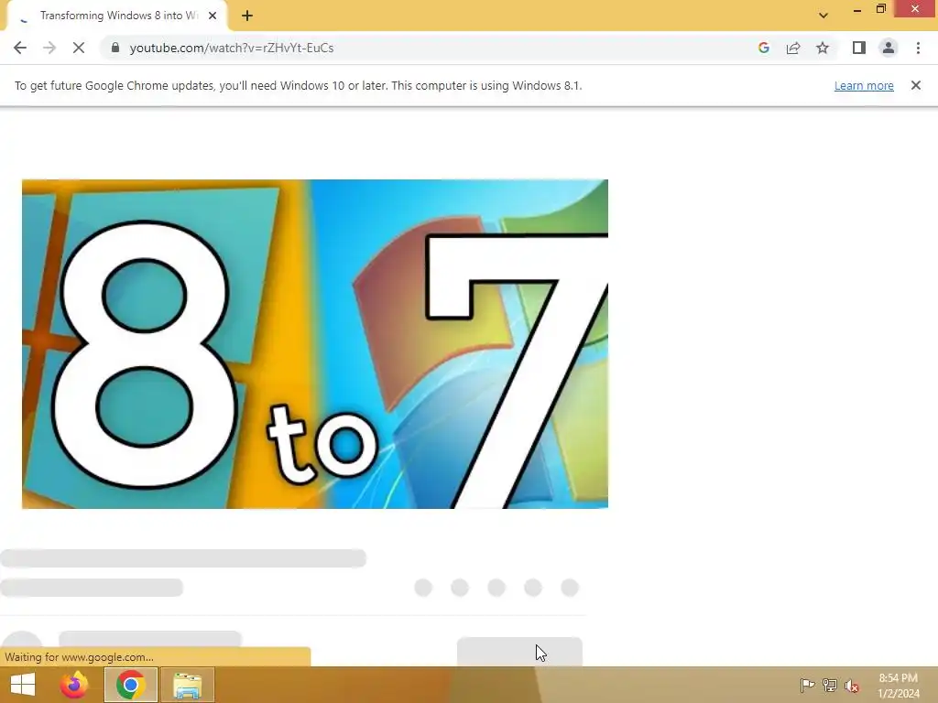938x703 pixels.
Task: Open the Chrome profile avatar
Action: (x=889, y=48)
